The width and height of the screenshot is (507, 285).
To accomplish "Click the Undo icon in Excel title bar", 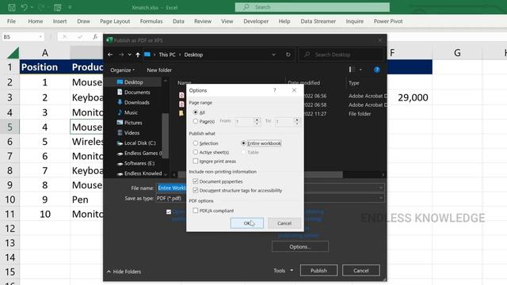I will coord(25,7).
